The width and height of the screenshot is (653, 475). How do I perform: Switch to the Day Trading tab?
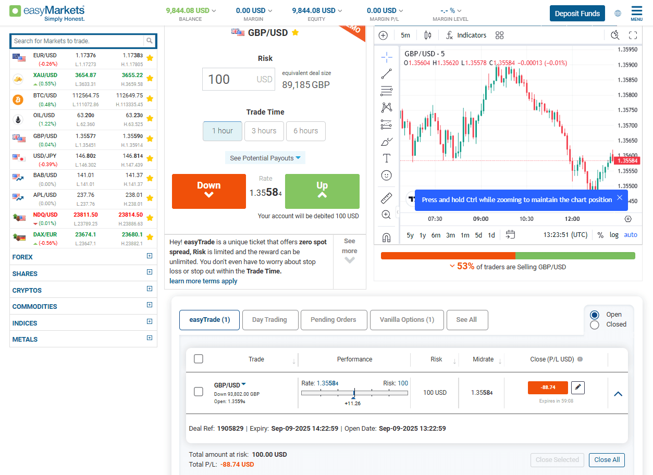[269, 320]
